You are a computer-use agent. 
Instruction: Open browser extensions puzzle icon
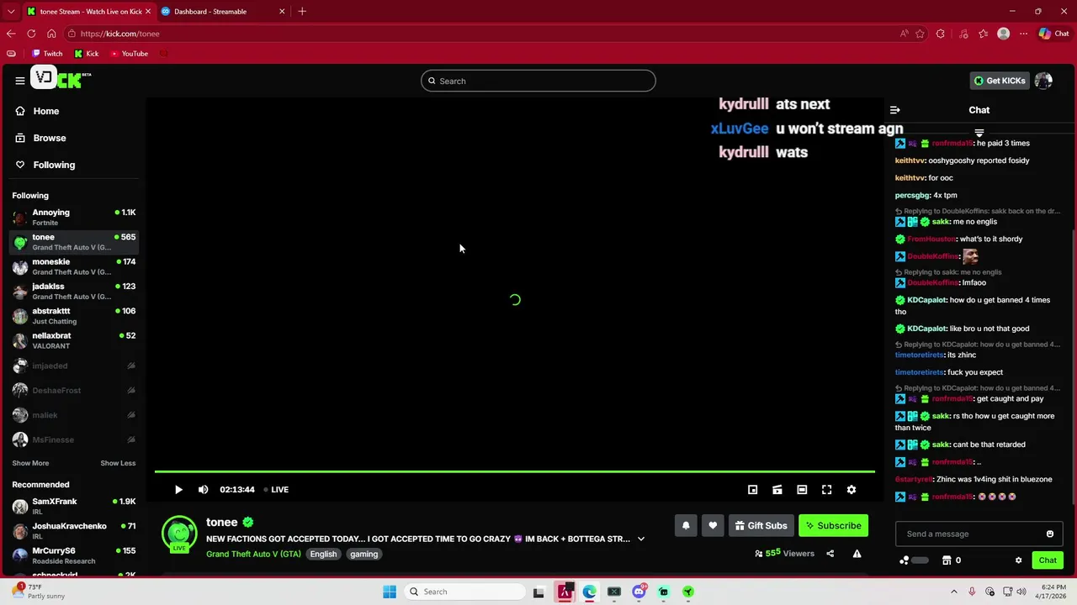coord(940,34)
